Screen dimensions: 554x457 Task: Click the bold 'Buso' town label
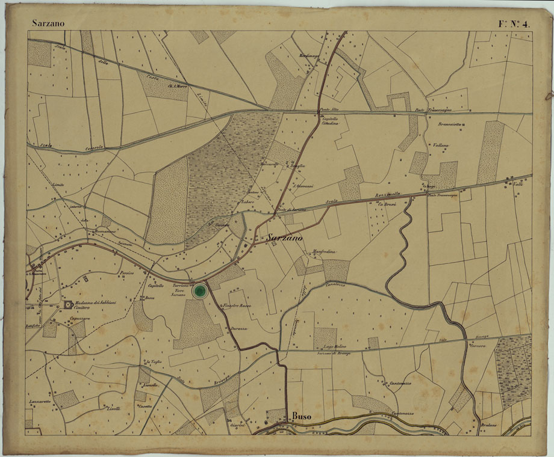tap(303, 416)
